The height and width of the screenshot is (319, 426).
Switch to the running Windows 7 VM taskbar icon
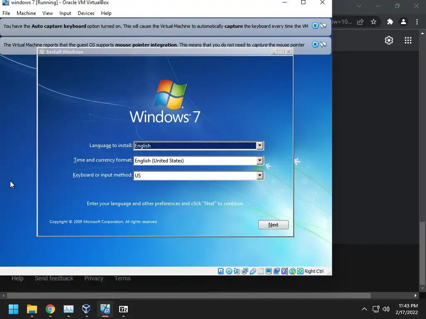click(105, 309)
